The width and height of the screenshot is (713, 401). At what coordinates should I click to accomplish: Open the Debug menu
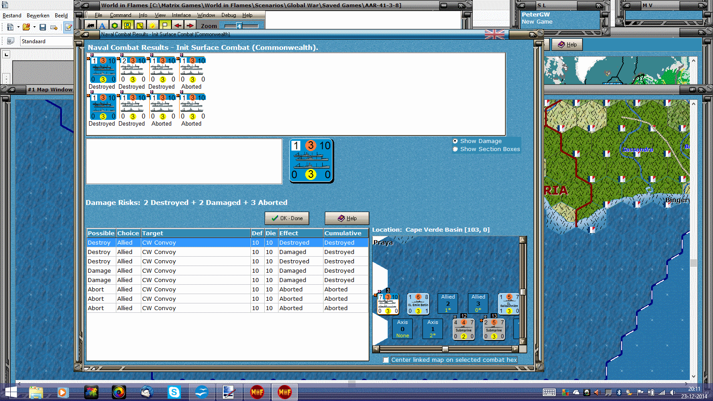pos(229,15)
